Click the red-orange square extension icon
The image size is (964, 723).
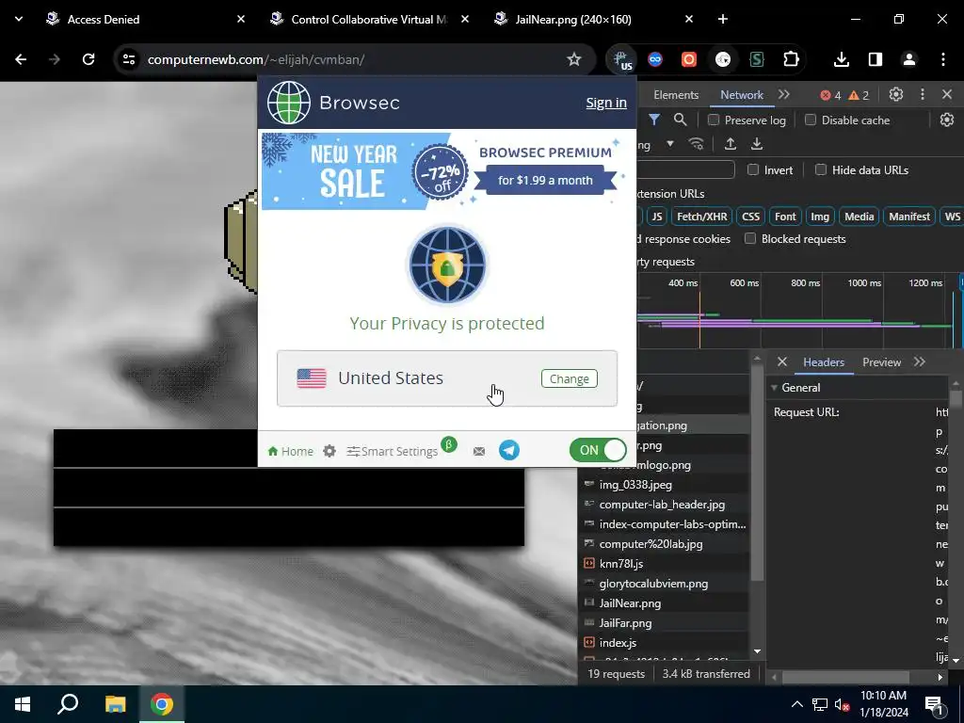[x=689, y=59]
